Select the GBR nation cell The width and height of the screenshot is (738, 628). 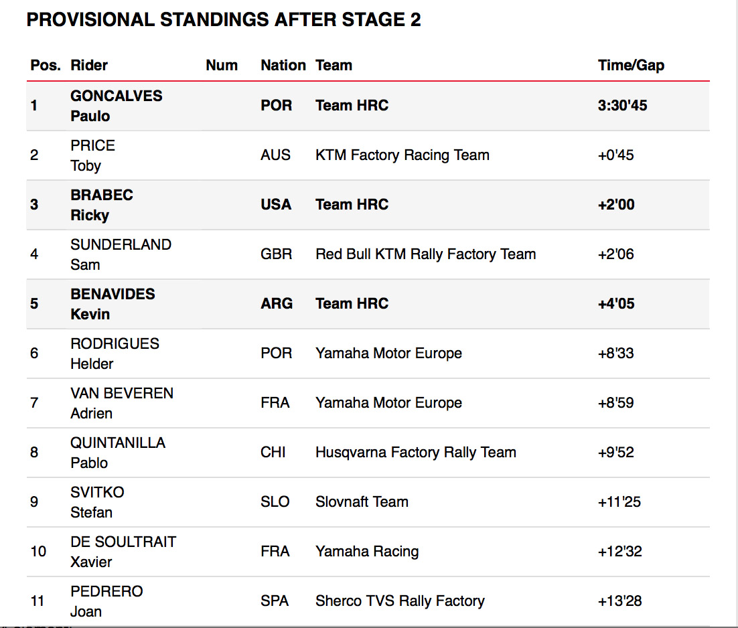[275, 254]
